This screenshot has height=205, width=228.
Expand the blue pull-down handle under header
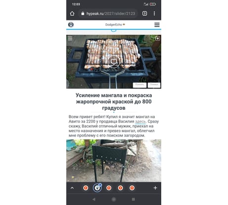tap(114, 31)
